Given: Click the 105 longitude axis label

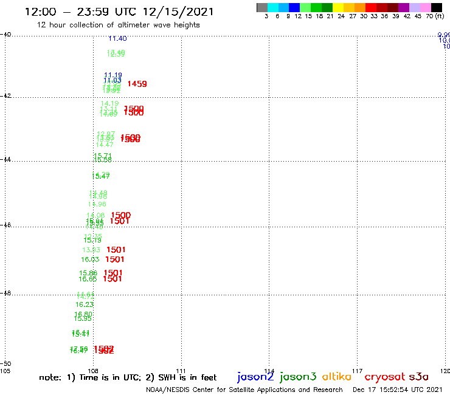Looking at the screenshot, I should tap(5, 371).
